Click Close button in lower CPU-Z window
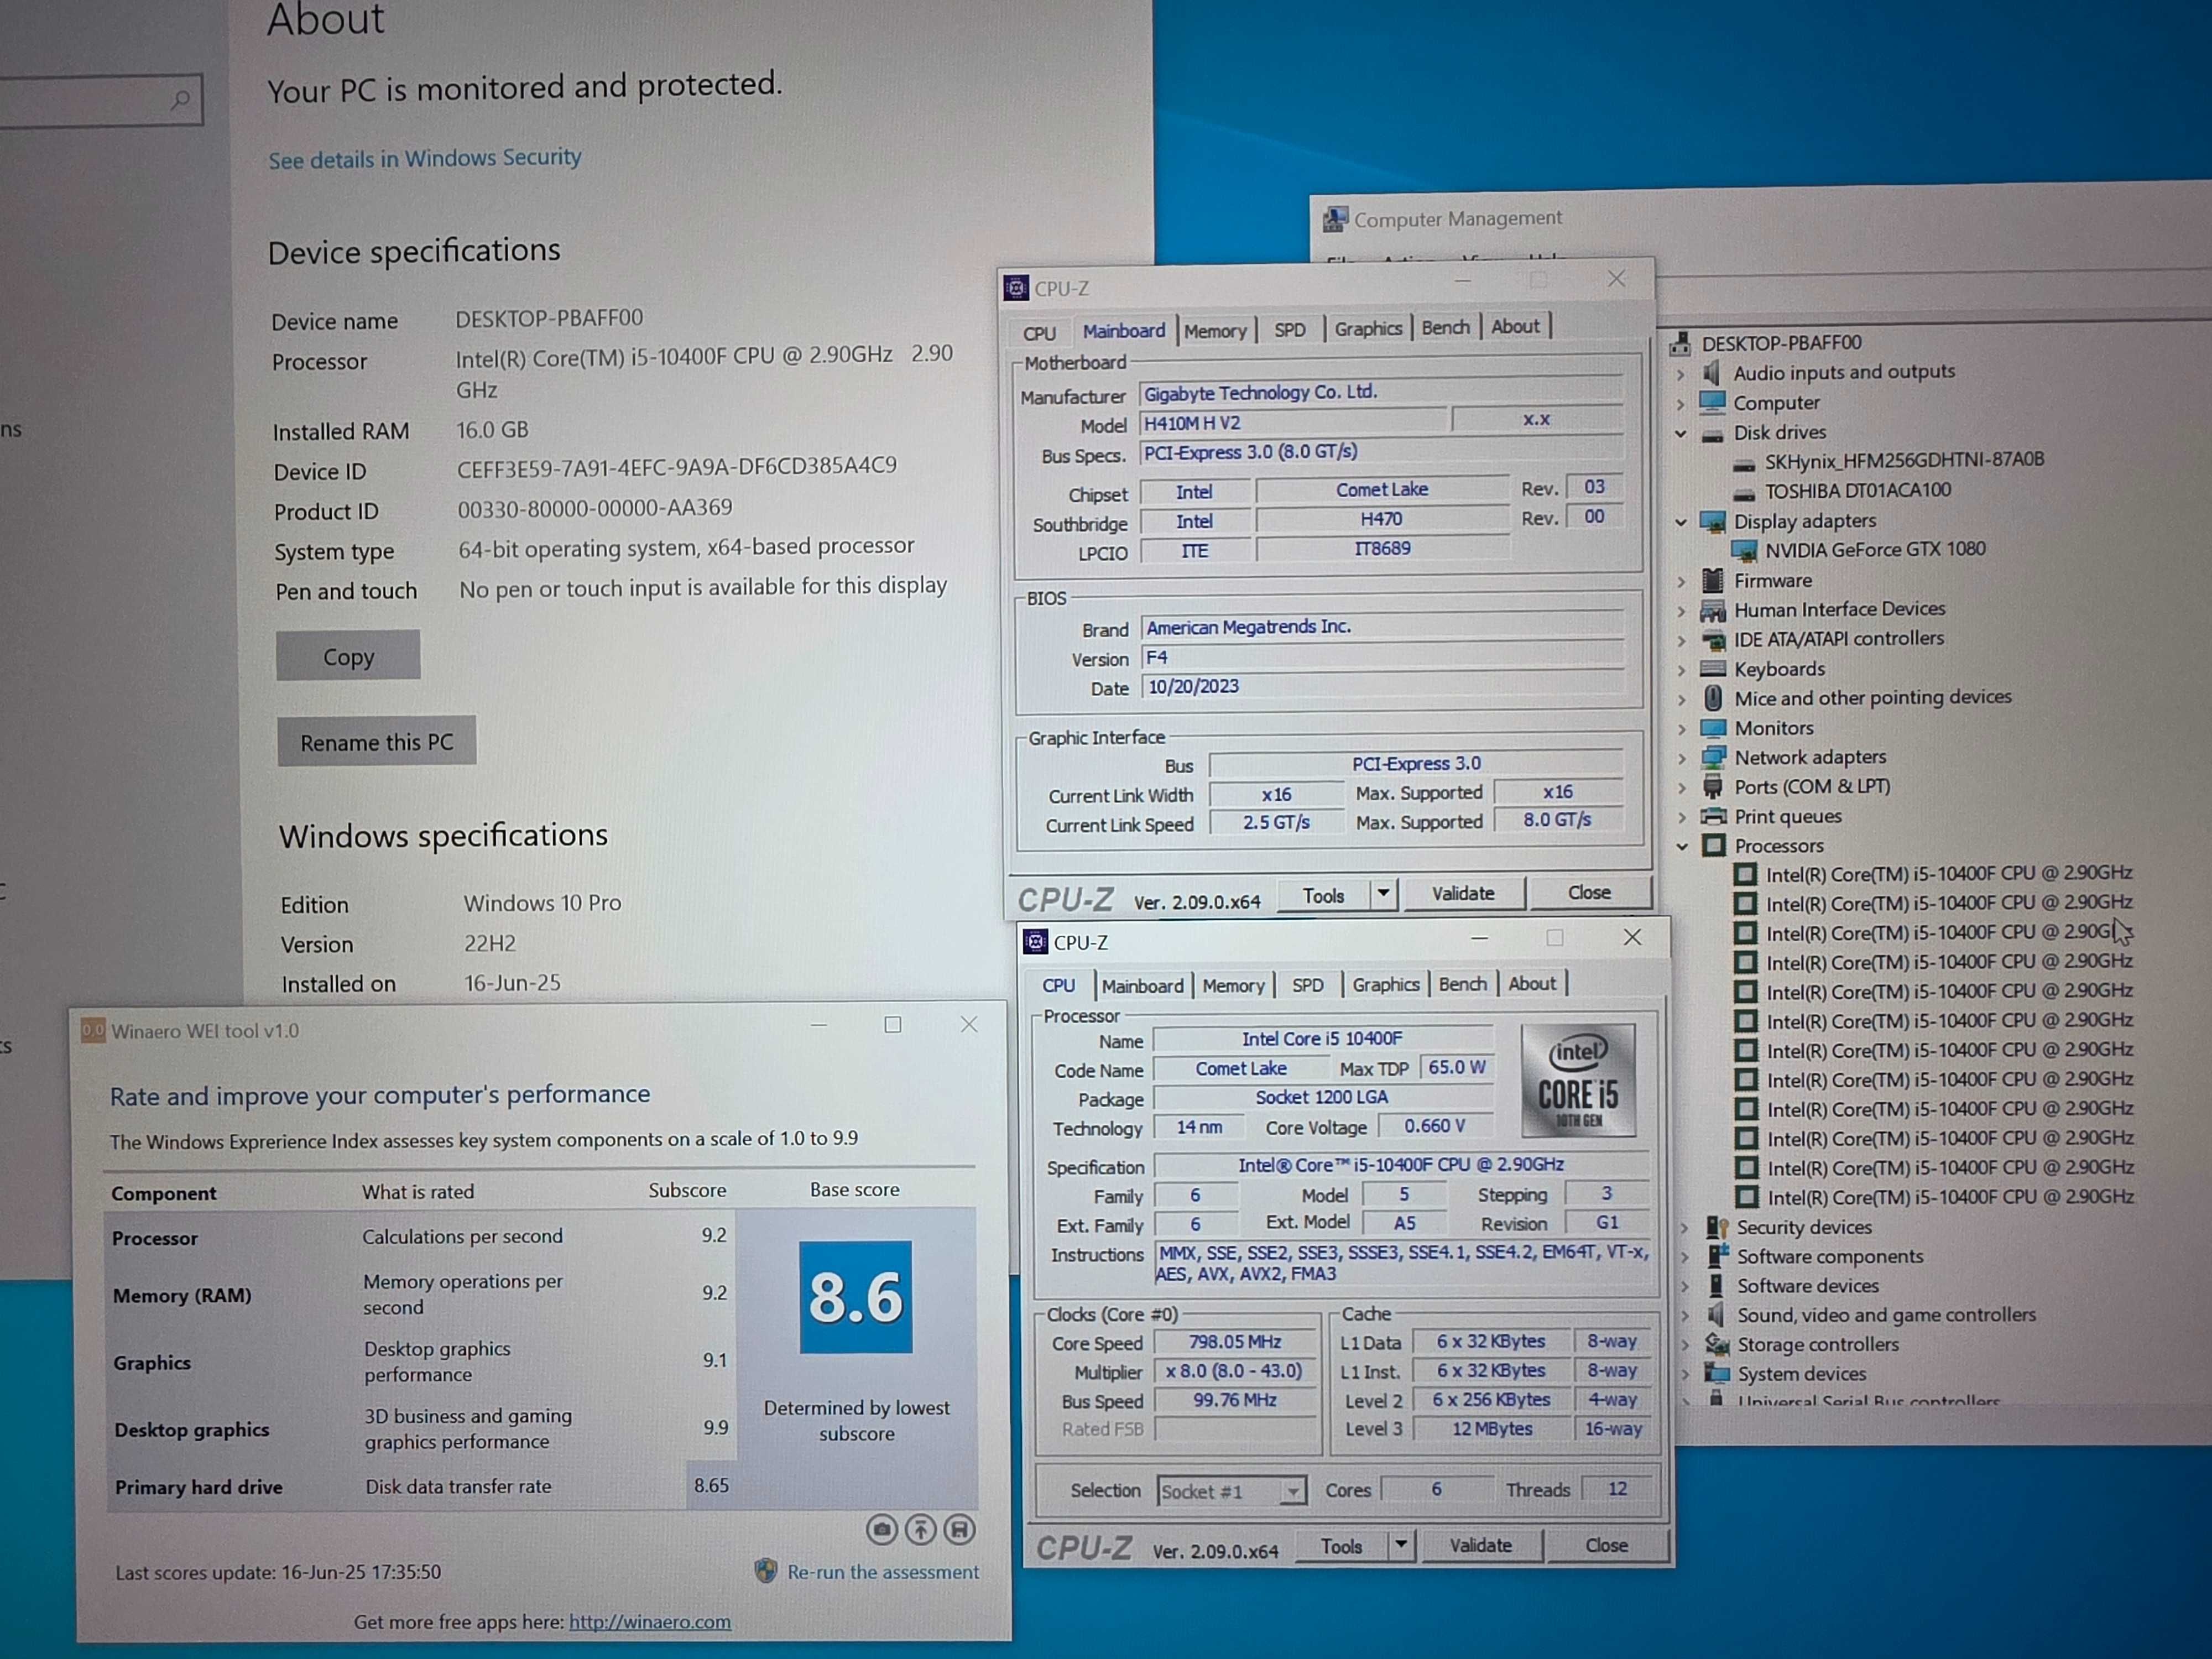 pyautogui.click(x=1606, y=1546)
